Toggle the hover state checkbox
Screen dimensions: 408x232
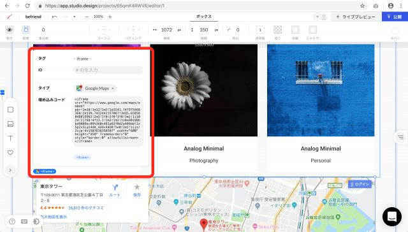(x=395, y=31)
